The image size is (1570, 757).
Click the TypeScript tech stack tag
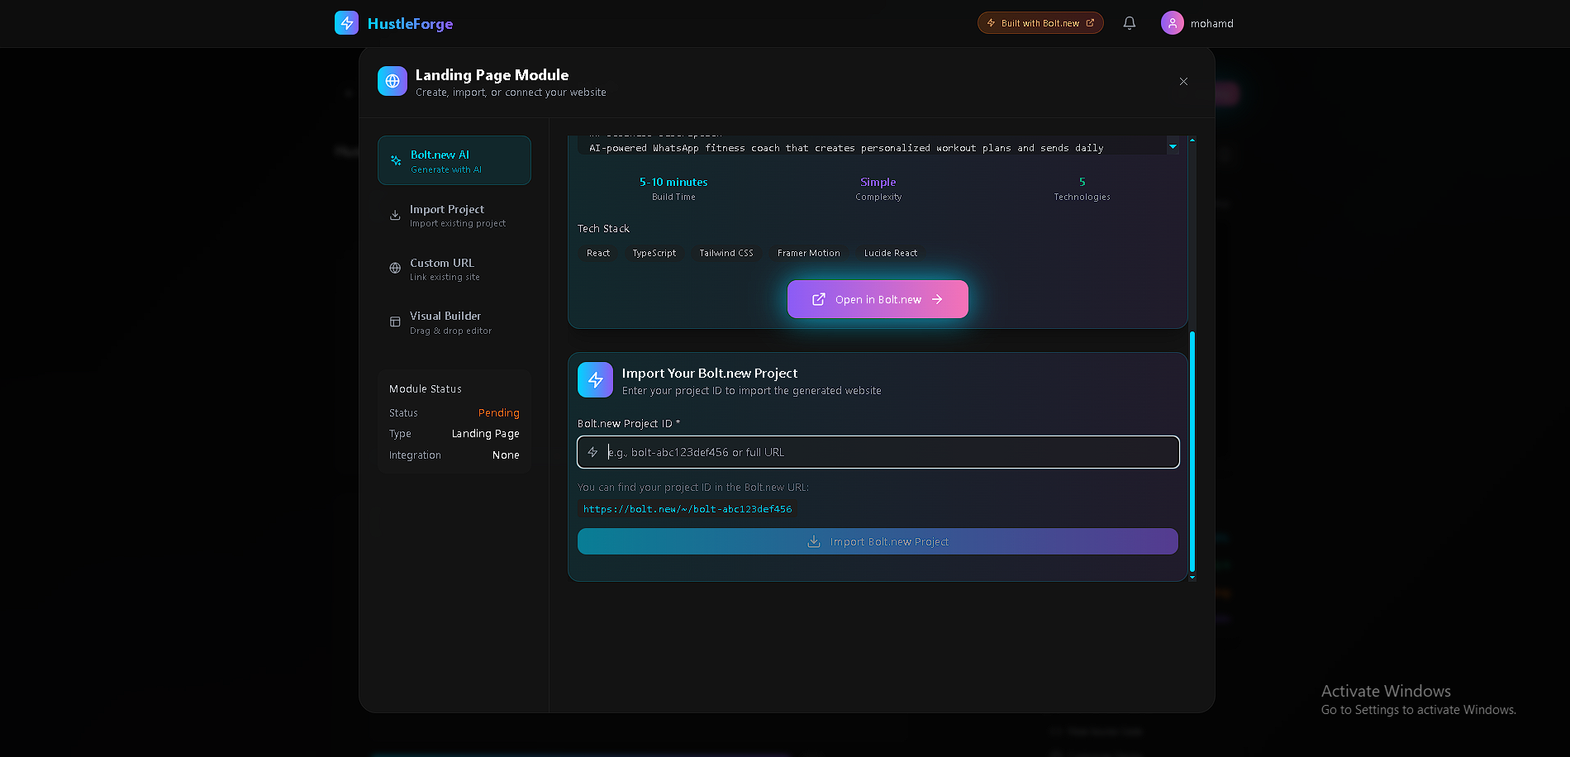[654, 253]
